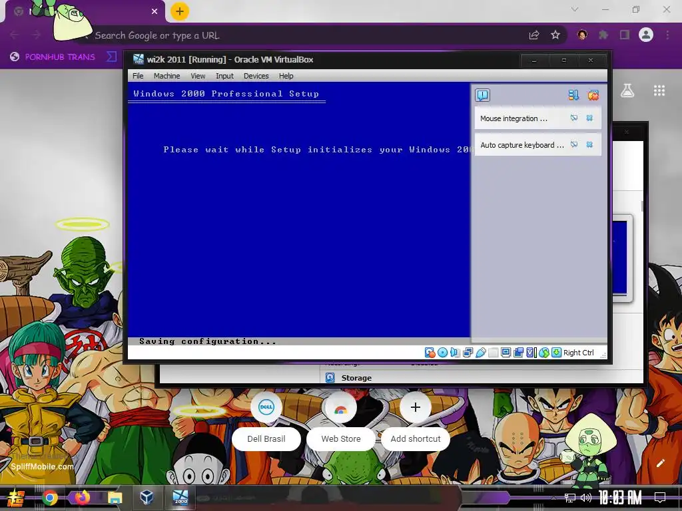Dismiss the Mouse integration notification
This screenshot has width=682, height=511.
[590, 118]
